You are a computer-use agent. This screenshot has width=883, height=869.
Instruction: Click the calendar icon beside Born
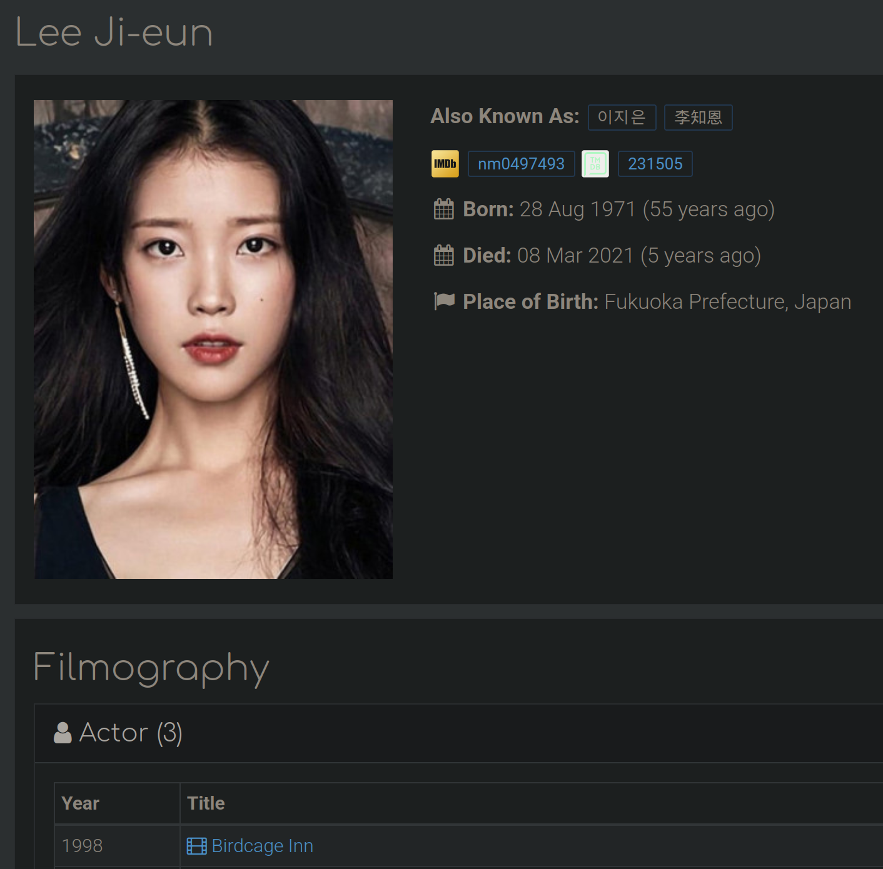(444, 209)
